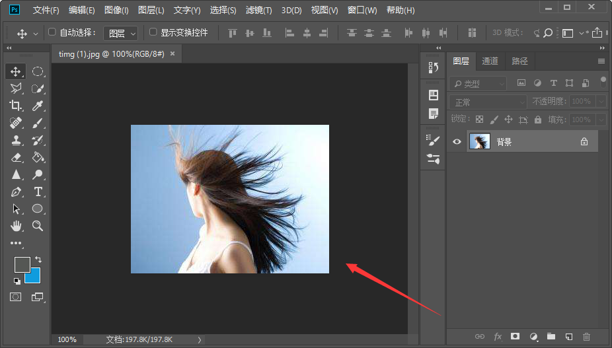Select the Eraser tool

click(x=16, y=157)
